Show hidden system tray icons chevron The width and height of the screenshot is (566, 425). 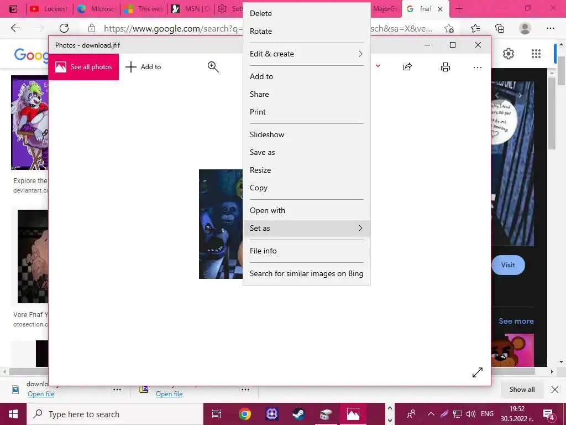coord(431,414)
